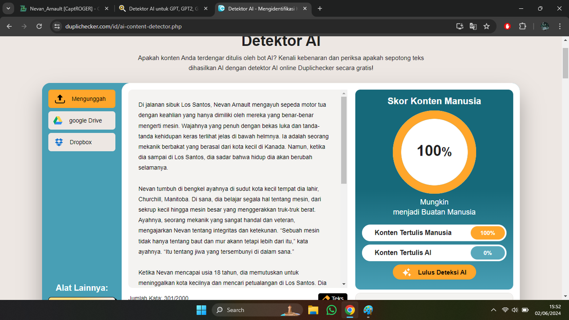Open the volume speaker tray icon
The height and width of the screenshot is (320, 569).
[x=515, y=310]
